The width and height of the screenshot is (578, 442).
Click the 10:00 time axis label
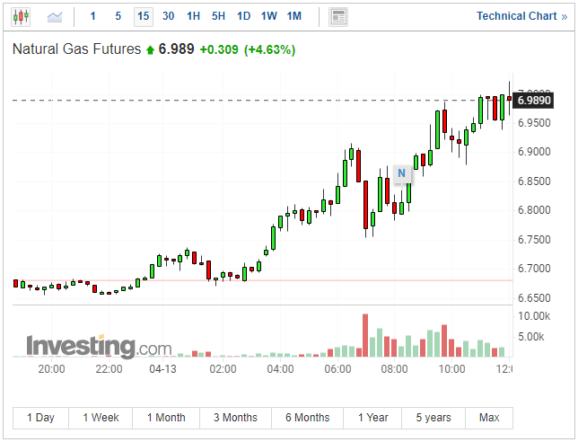[x=452, y=369]
